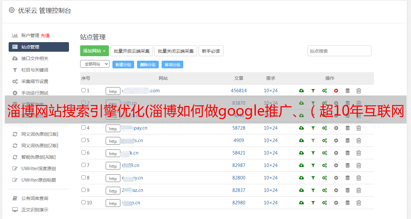411x219 pixels.
Task: Check the checkbox for site 1
Action: (83, 90)
